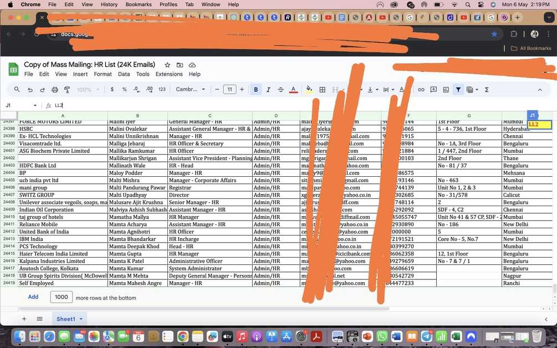The image size is (557, 348).
Task: Show side panel chevron at bottom right
Action: 546,319
